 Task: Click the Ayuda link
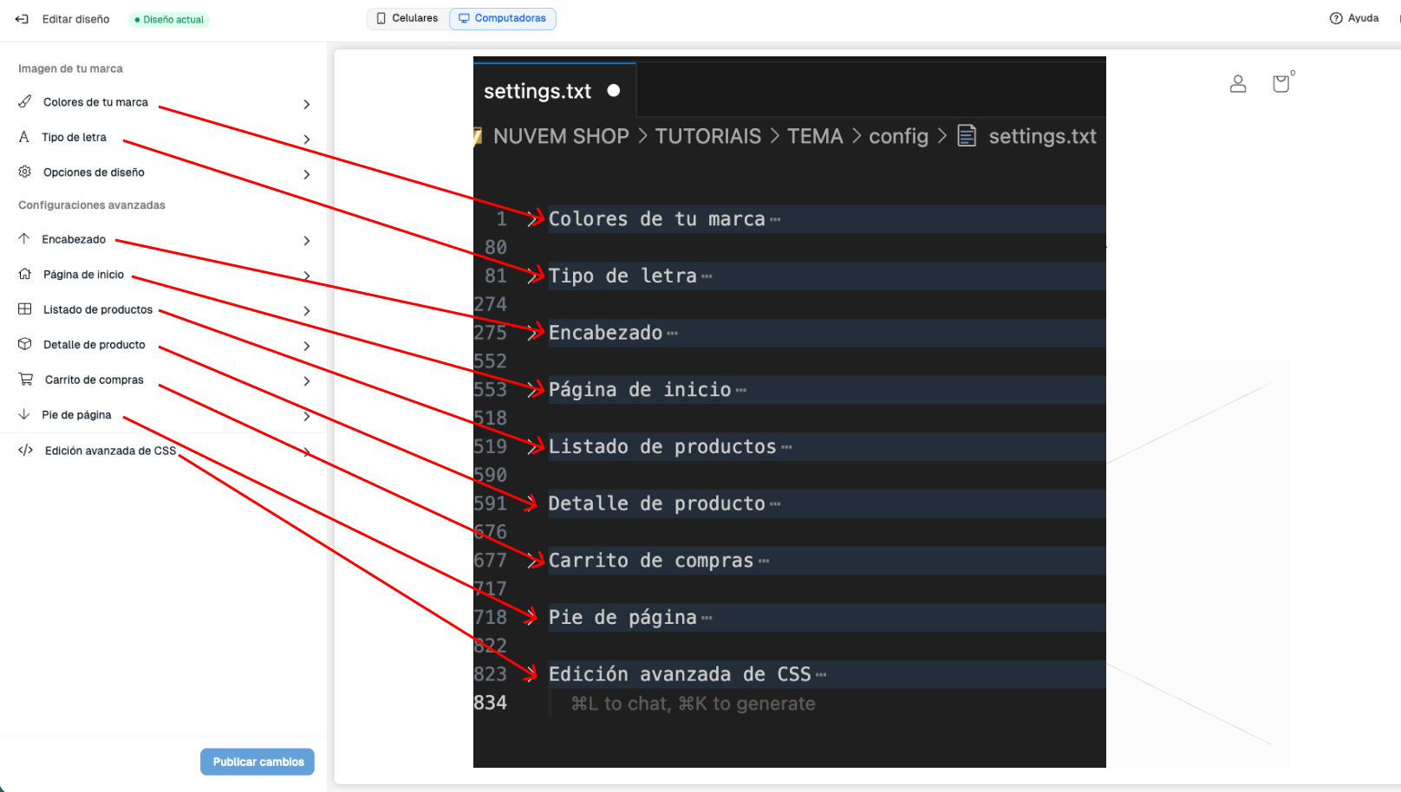click(1363, 18)
